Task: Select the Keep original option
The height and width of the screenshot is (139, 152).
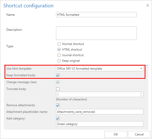Action: [x=59, y=61]
